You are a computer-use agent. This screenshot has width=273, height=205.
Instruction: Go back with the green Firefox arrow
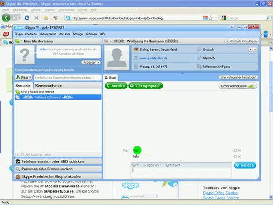[x=6, y=18]
